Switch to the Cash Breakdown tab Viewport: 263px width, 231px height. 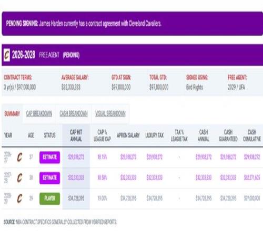pyautogui.click(x=74, y=113)
